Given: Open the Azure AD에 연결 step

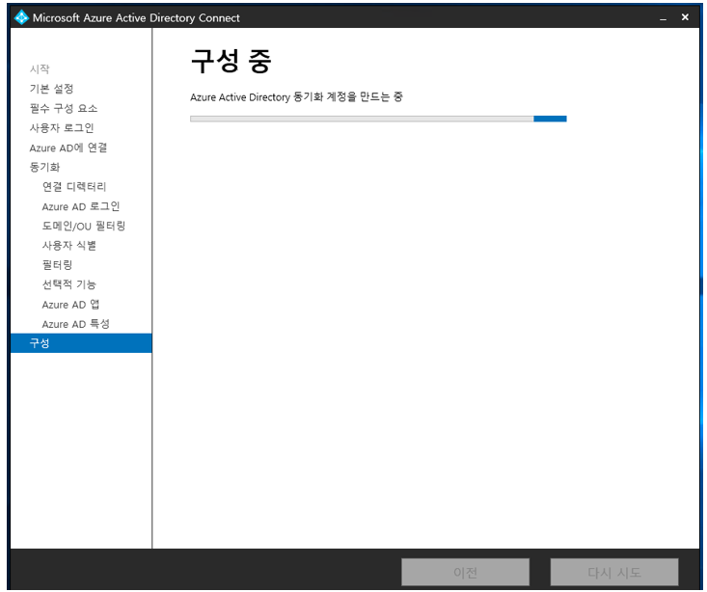Looking at the screenshot, I should click(x=68, y=148).
